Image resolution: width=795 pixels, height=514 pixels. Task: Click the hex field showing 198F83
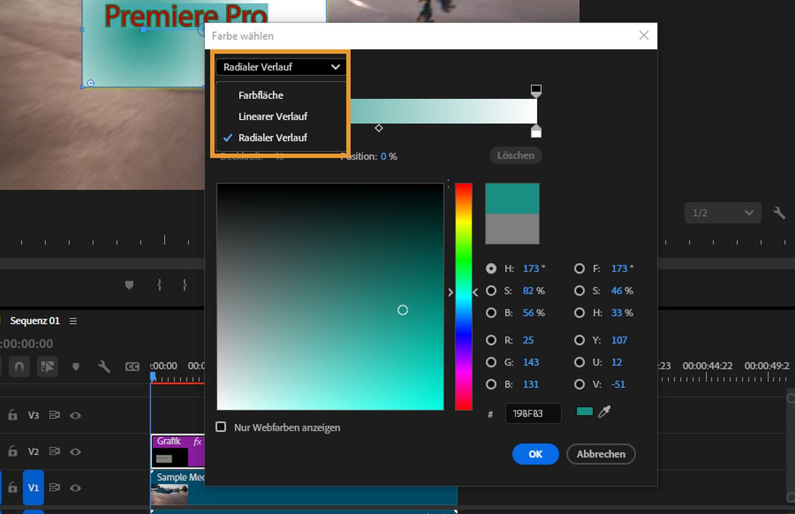[x=533, y=413]
